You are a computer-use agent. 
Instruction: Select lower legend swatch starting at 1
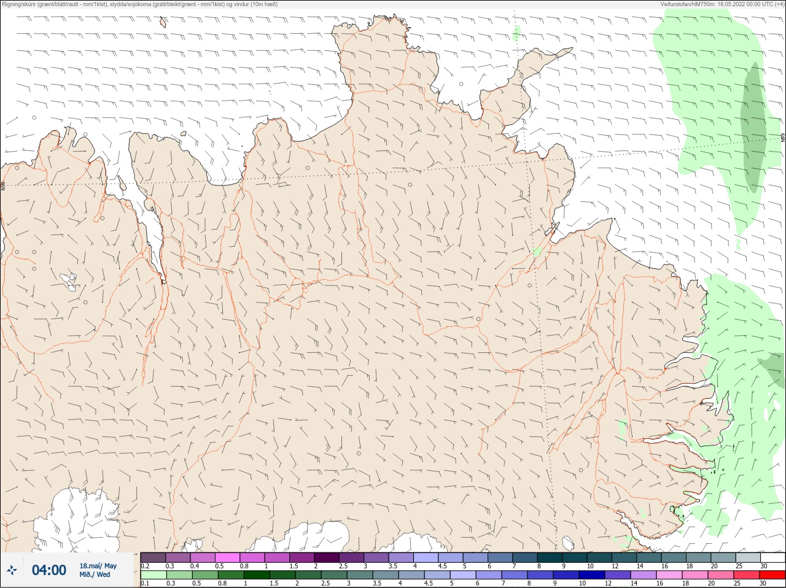coord(257,575)
